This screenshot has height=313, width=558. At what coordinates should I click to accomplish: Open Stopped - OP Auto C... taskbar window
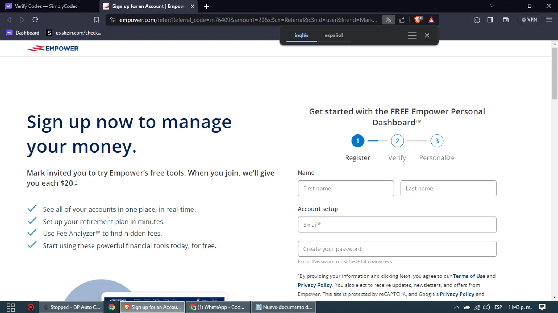click(x=71, y=307)
